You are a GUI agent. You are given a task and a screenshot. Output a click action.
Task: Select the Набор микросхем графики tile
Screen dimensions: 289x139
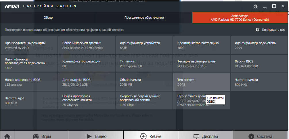click(87, 45)
